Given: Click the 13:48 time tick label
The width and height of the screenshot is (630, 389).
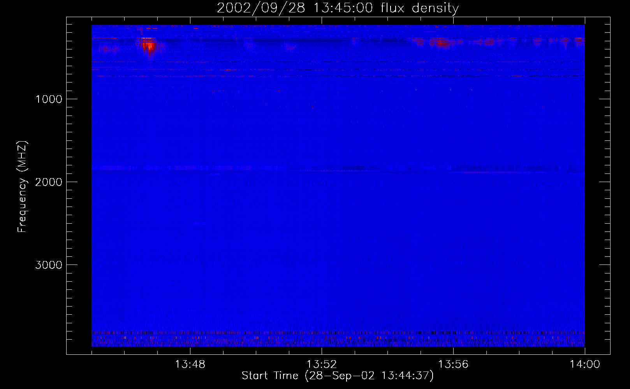Looking at the screenshot, I should point(190,364).
